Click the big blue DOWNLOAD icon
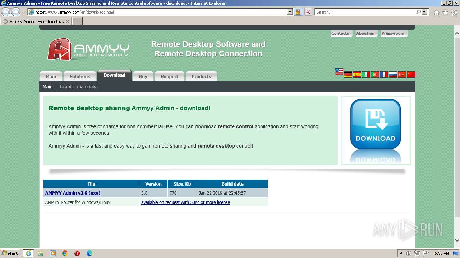This screenshot has width=460, height=258. pos(376,124)
